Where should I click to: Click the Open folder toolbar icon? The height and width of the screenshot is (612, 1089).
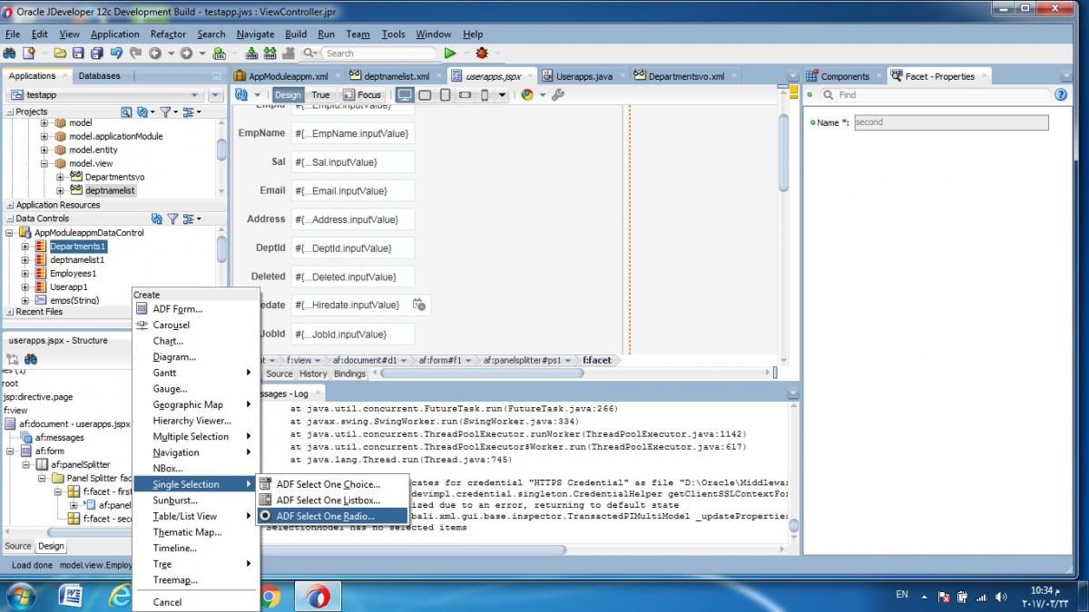60,53
